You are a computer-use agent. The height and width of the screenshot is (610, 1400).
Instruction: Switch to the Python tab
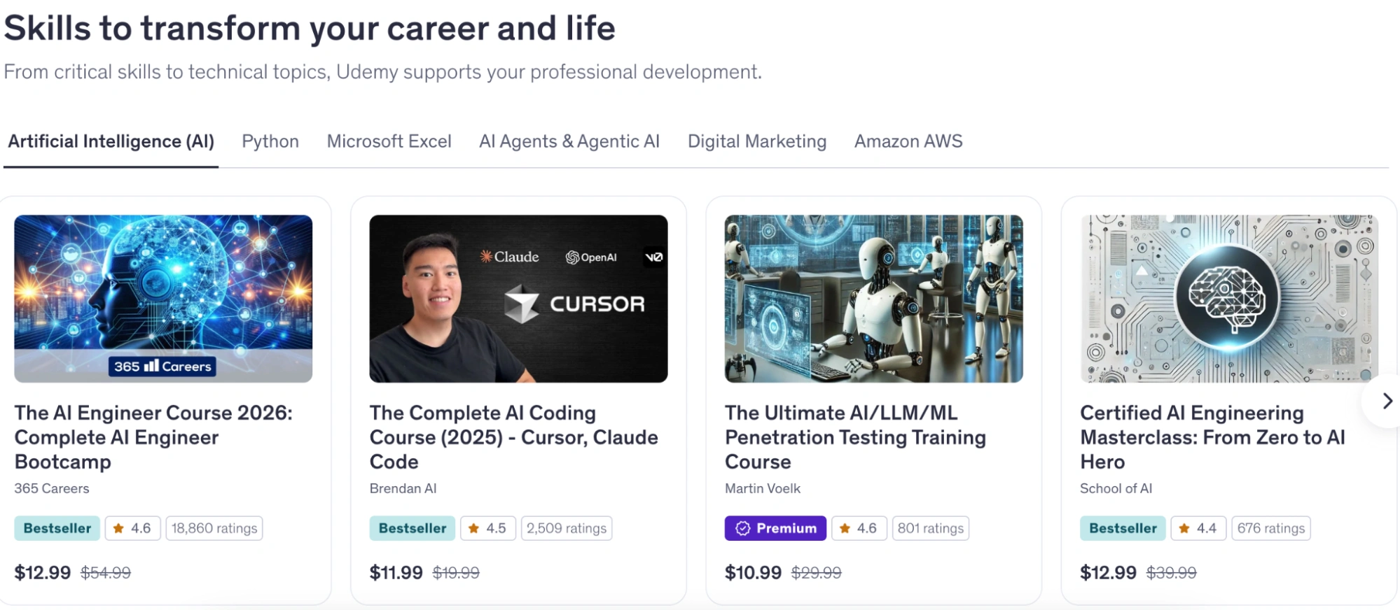(x=270, y=141)
